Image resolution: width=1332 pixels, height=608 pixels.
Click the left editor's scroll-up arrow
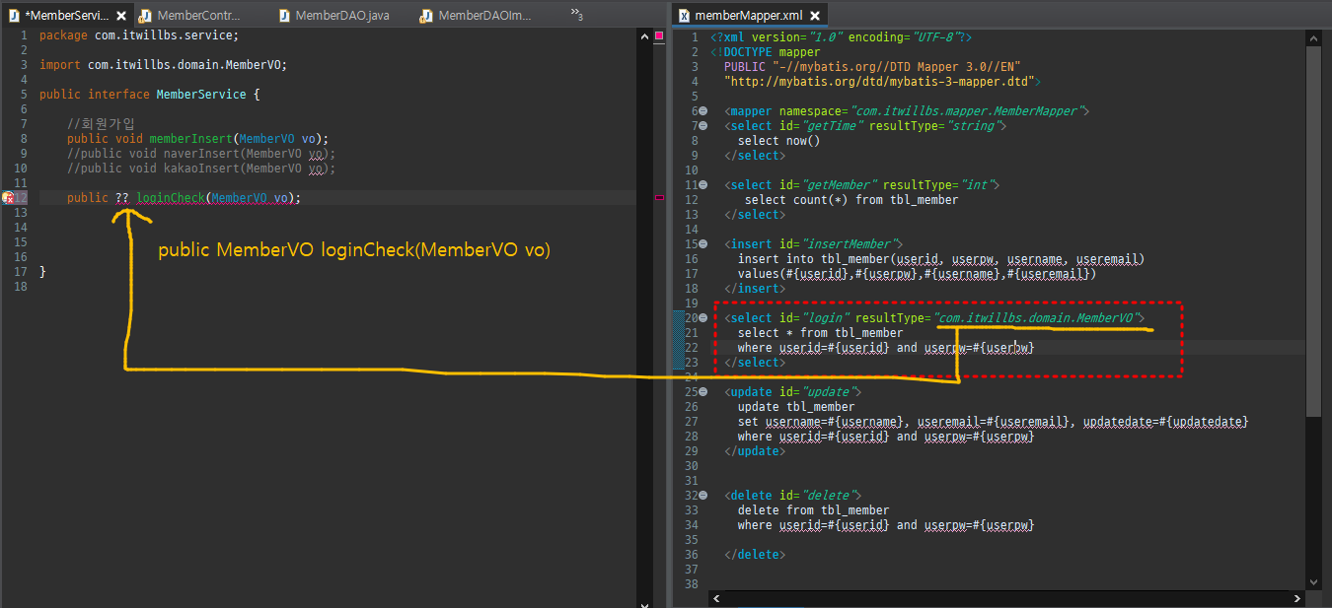coord(644,35)
